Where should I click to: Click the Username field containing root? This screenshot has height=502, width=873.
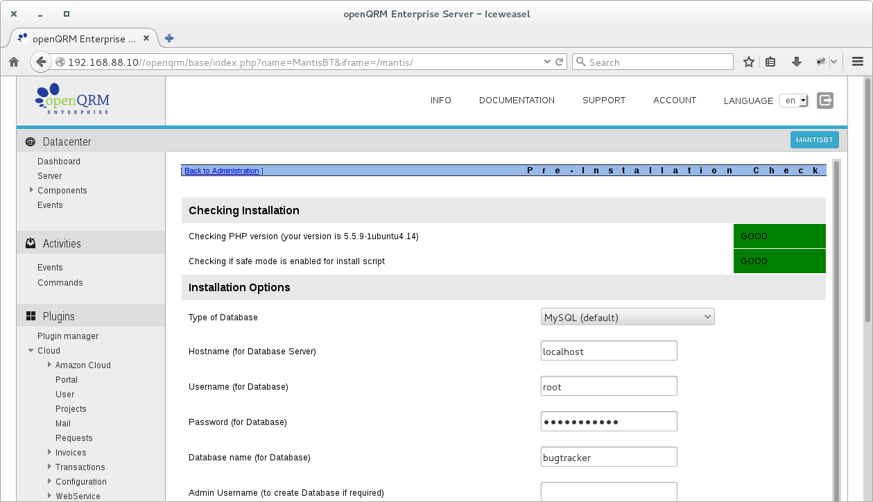point(609,386)
